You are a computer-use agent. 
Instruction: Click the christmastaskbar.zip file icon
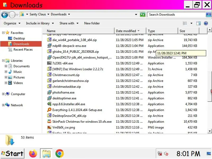49,86
